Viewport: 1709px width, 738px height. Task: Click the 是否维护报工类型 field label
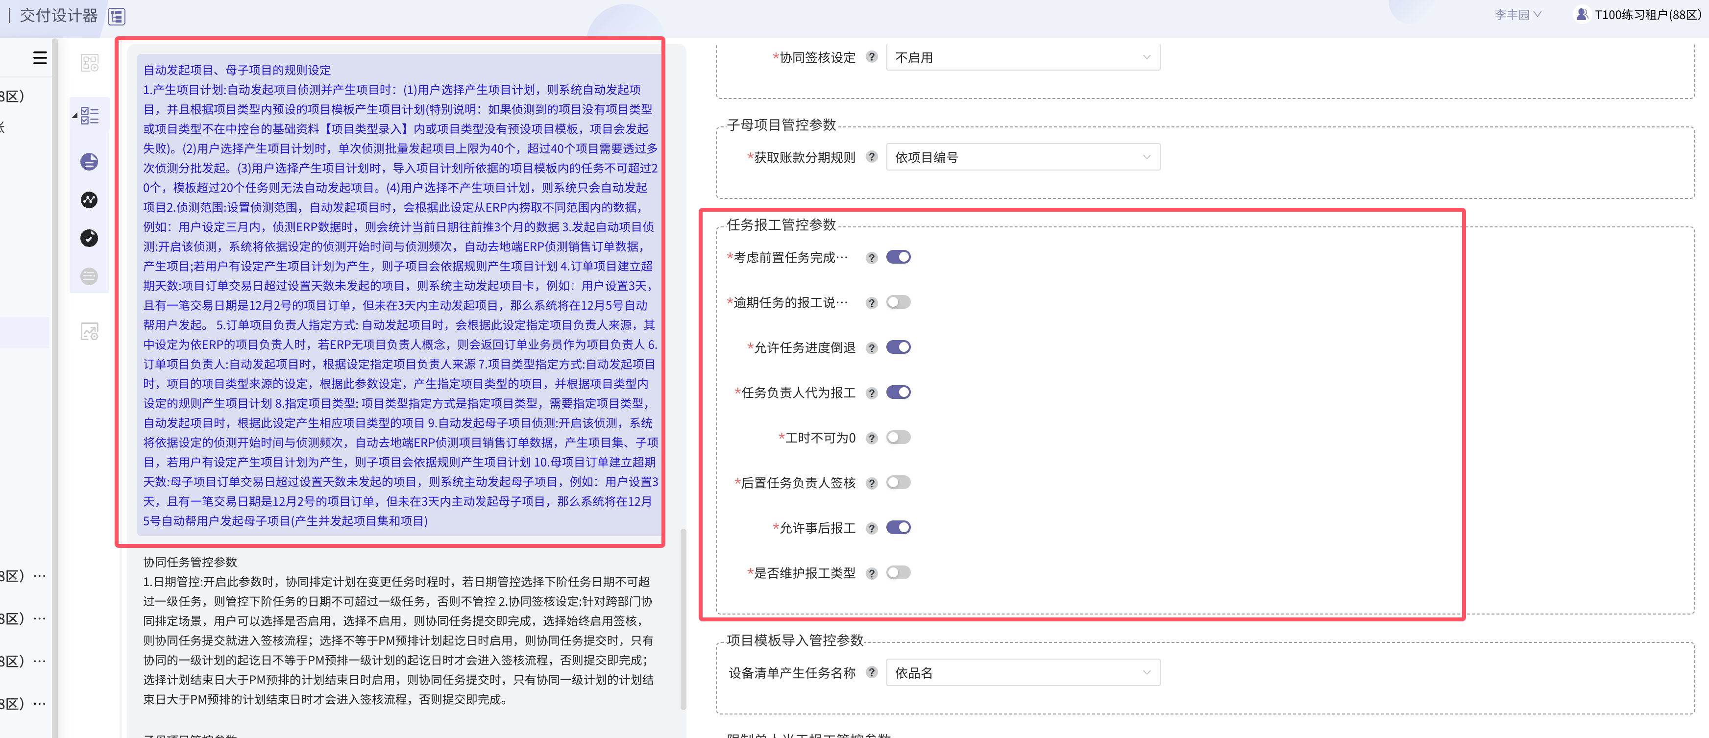pos(804,573)
